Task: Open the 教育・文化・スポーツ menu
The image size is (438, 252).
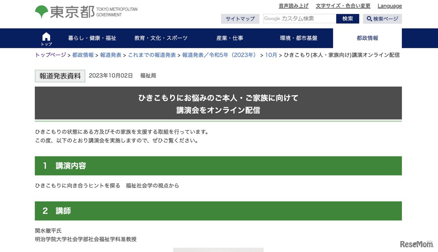Action: coord(161,38)
